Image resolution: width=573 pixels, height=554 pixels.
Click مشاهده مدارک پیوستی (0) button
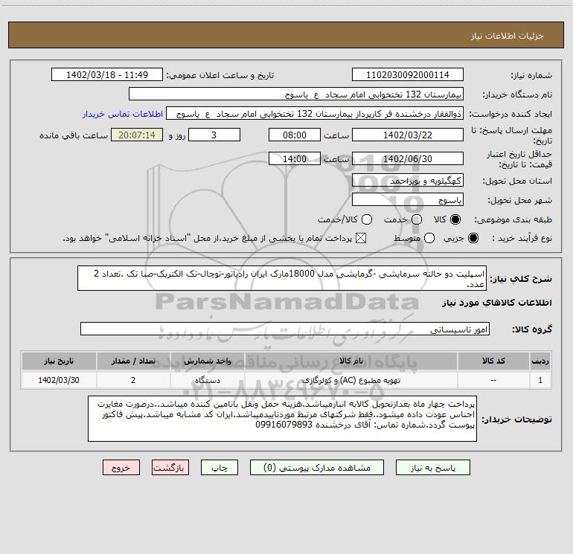coord(317,468)
